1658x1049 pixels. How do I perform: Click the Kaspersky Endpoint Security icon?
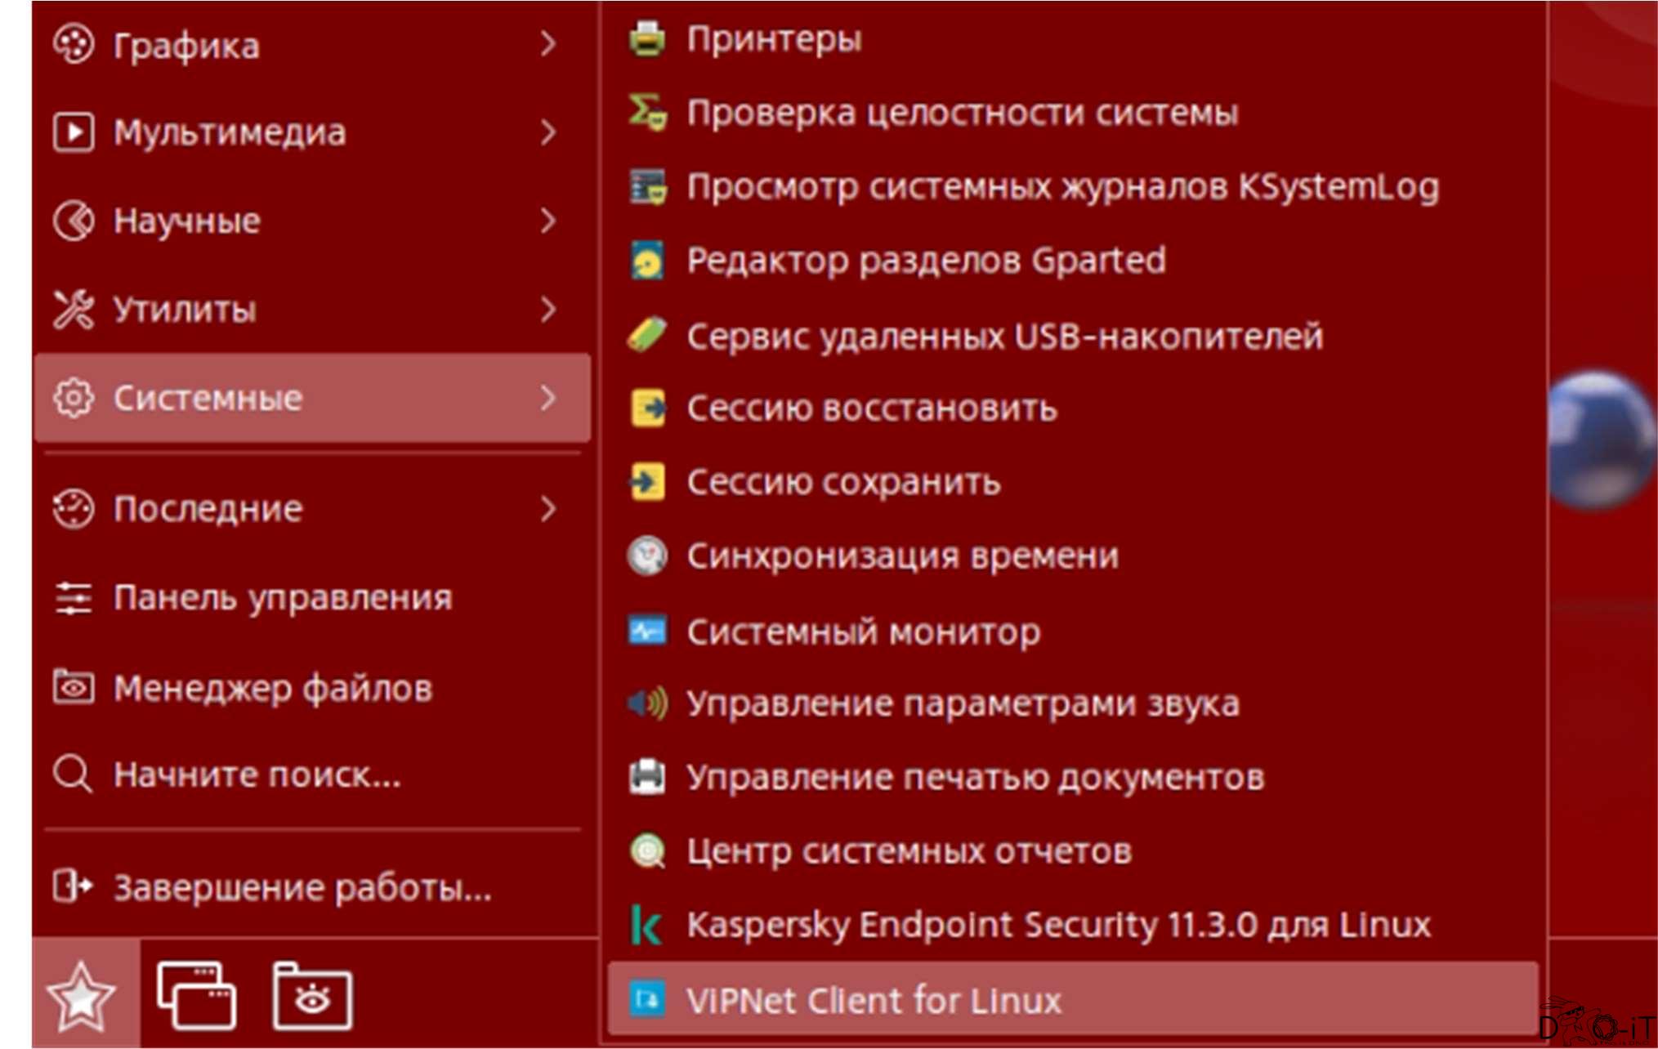tap(646, 926)
